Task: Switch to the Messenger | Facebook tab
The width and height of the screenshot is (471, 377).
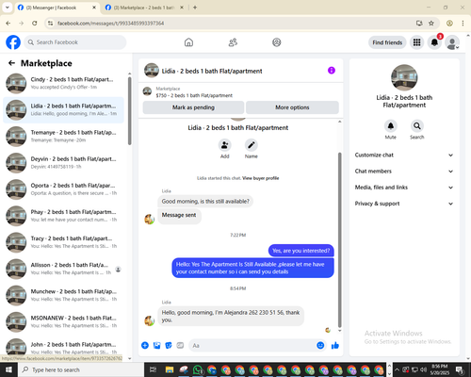Action: pos(57,8)
